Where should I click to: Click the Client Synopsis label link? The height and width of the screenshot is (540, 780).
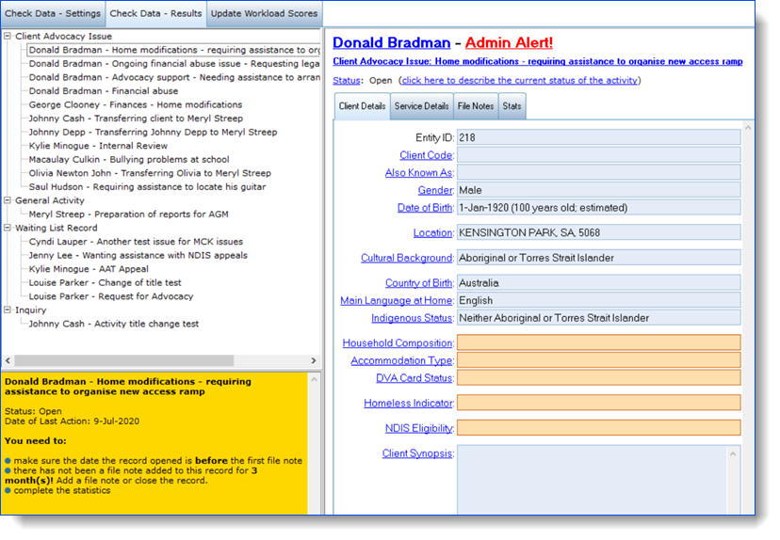pyautogui.click(x=417, y=453)
